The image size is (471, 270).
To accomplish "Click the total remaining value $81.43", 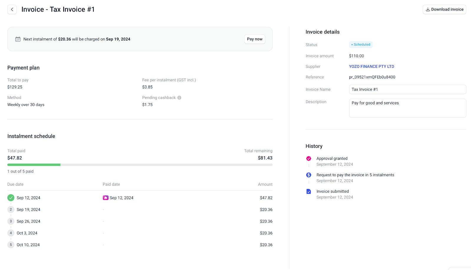I will tap(265, 158).
